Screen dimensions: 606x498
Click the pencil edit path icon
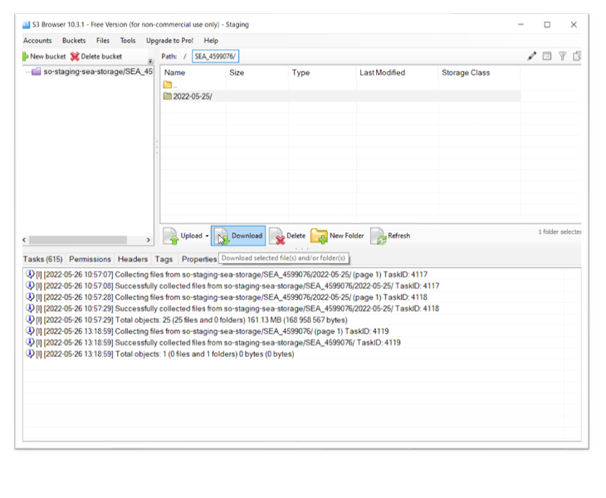[x=532, y=56]
